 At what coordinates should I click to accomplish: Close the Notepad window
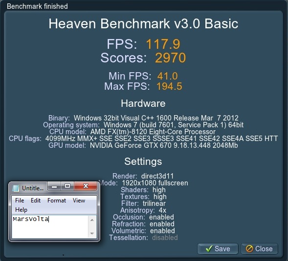tap(86, 186)
